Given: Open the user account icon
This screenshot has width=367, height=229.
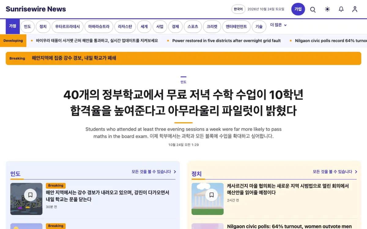Looking at the screenshot, I should click(x=355, y=9).
